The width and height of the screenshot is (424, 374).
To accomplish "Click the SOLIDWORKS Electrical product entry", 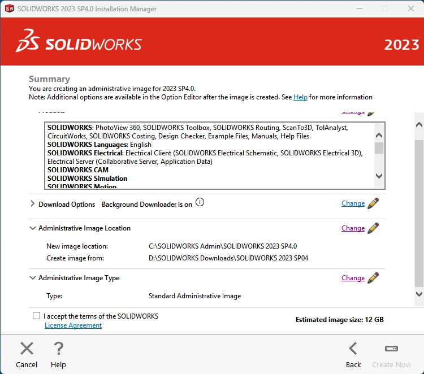I will coord(205,157).
